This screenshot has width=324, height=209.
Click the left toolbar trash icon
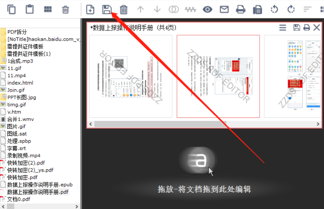click(66, 10)
